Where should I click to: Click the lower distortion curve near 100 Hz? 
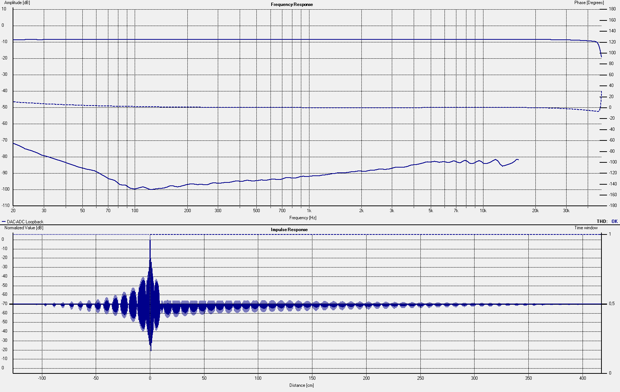(x=135, y=189)
